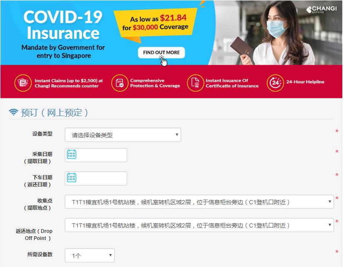Click the COVID-19 Insurance banner title
This screenshot has width=344, height=267.
(63, 25)
